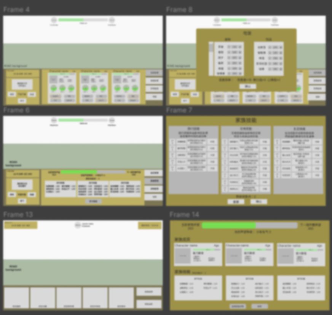Click gray top button in Frame 4's right button stack
Image resolution: width=332 pixels, height=315 pixels.
click(x=154, y=73)
